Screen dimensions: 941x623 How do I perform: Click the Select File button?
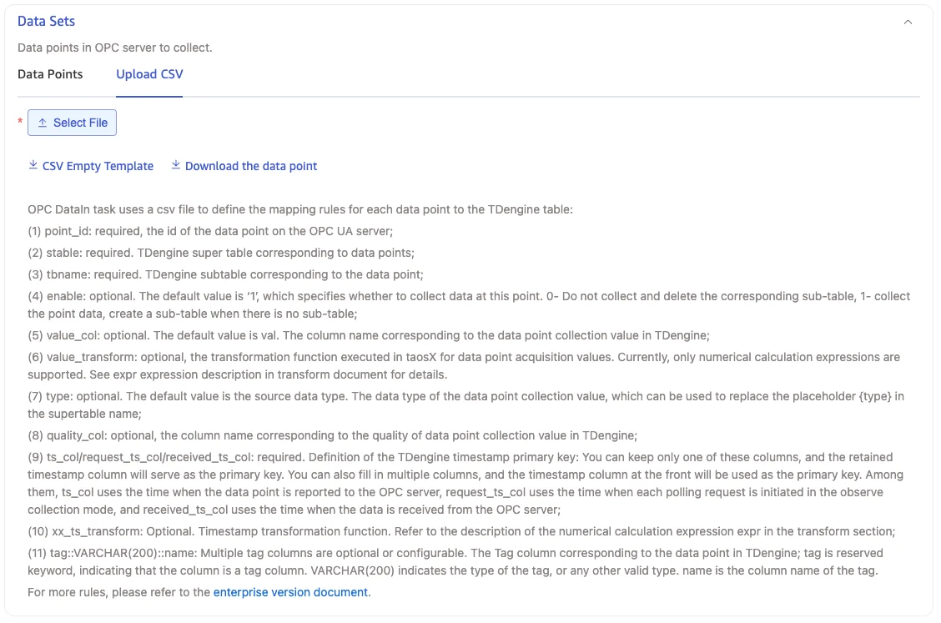72,123
